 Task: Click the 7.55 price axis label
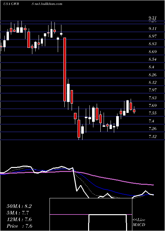coord(152,113)
